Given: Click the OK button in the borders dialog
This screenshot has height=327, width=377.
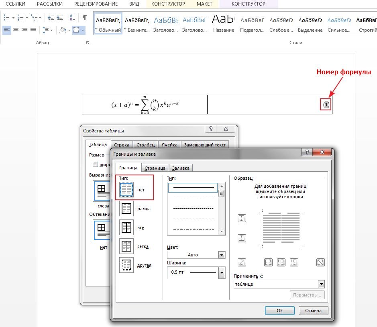Looking at the screenshot, I should point(279,311).
